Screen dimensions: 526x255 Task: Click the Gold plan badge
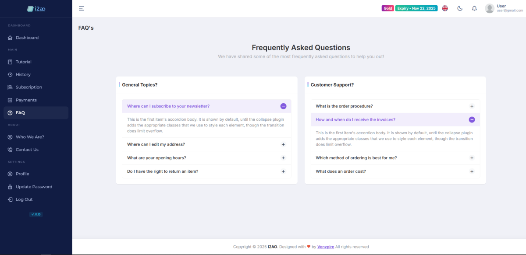[387, 8]
